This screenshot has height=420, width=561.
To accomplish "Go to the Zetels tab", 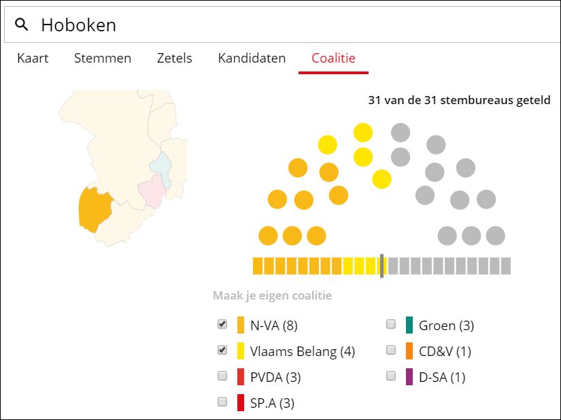I will click(x=174, y=59).
